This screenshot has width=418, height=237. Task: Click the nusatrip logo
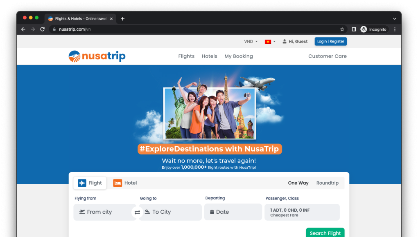(x=97, y=56)
